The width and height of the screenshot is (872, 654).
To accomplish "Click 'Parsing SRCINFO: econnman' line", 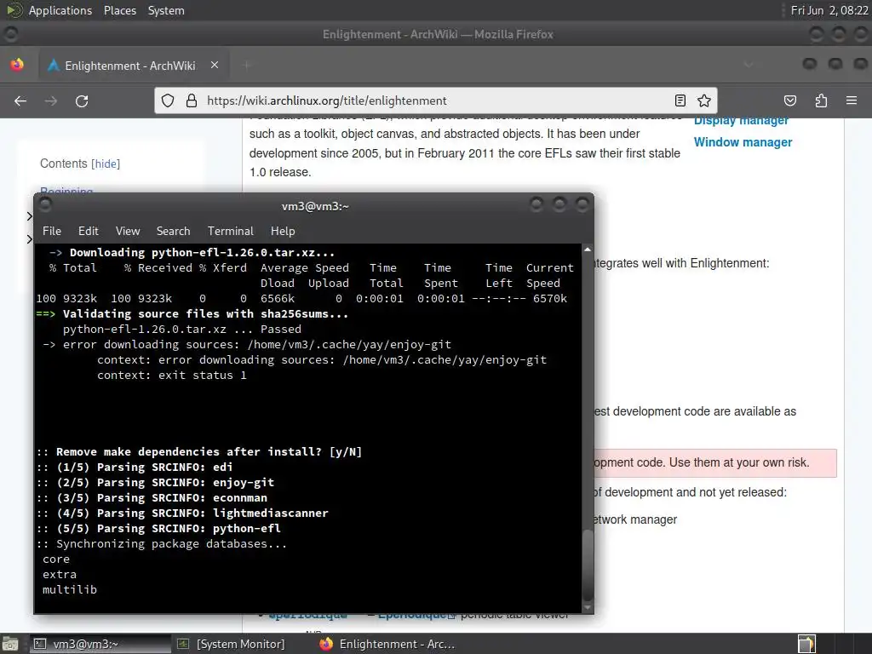I will (152, 497).
